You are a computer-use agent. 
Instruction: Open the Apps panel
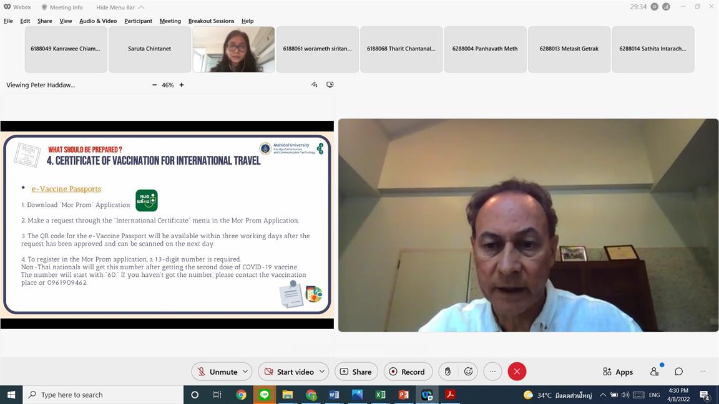618,372
